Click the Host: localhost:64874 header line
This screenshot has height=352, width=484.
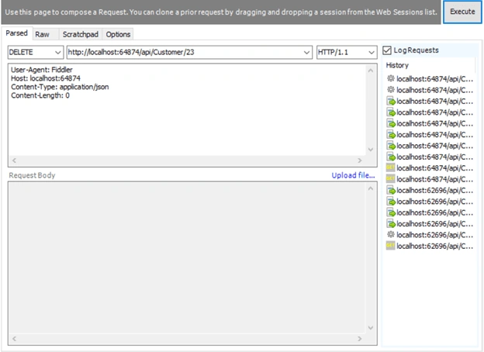(x=46, y=78)
